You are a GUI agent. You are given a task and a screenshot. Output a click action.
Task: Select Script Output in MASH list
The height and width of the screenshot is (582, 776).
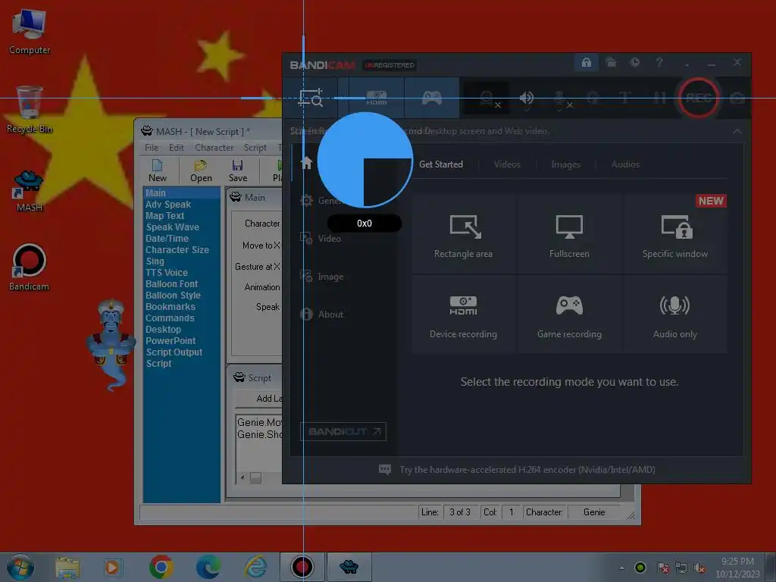pos(174,352)
